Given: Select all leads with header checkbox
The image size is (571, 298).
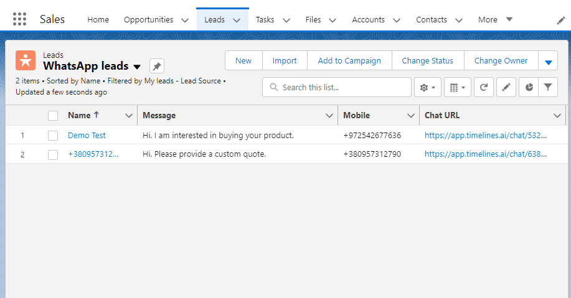Looking at the screenshot, I should 53,116.
